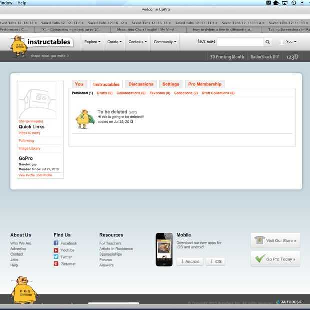Open Inbox (0 new) link
This screenshot has width=310, height=310.
click(29, 133)
